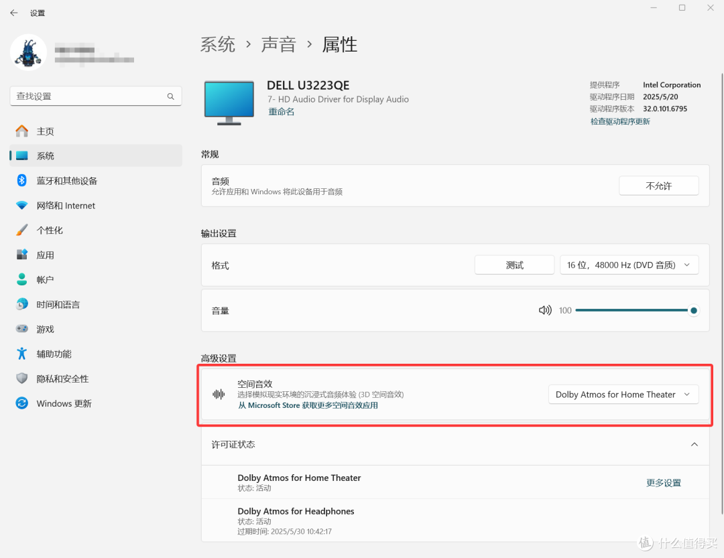The height and width of the screenshot is (558, 724).
Task: Select 个性化 in the sidebar
Action: (96, 230)
